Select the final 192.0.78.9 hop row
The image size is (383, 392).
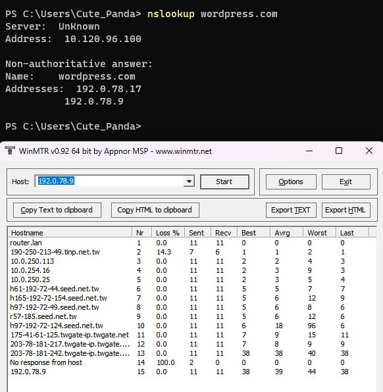pyautogui.click(x=191, y=372)
